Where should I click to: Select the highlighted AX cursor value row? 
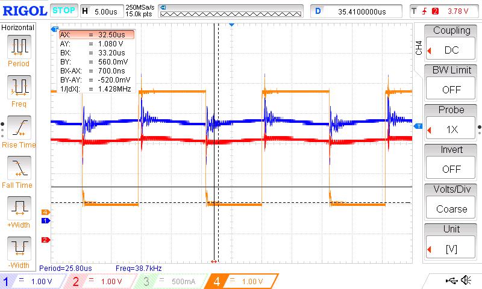96,34
